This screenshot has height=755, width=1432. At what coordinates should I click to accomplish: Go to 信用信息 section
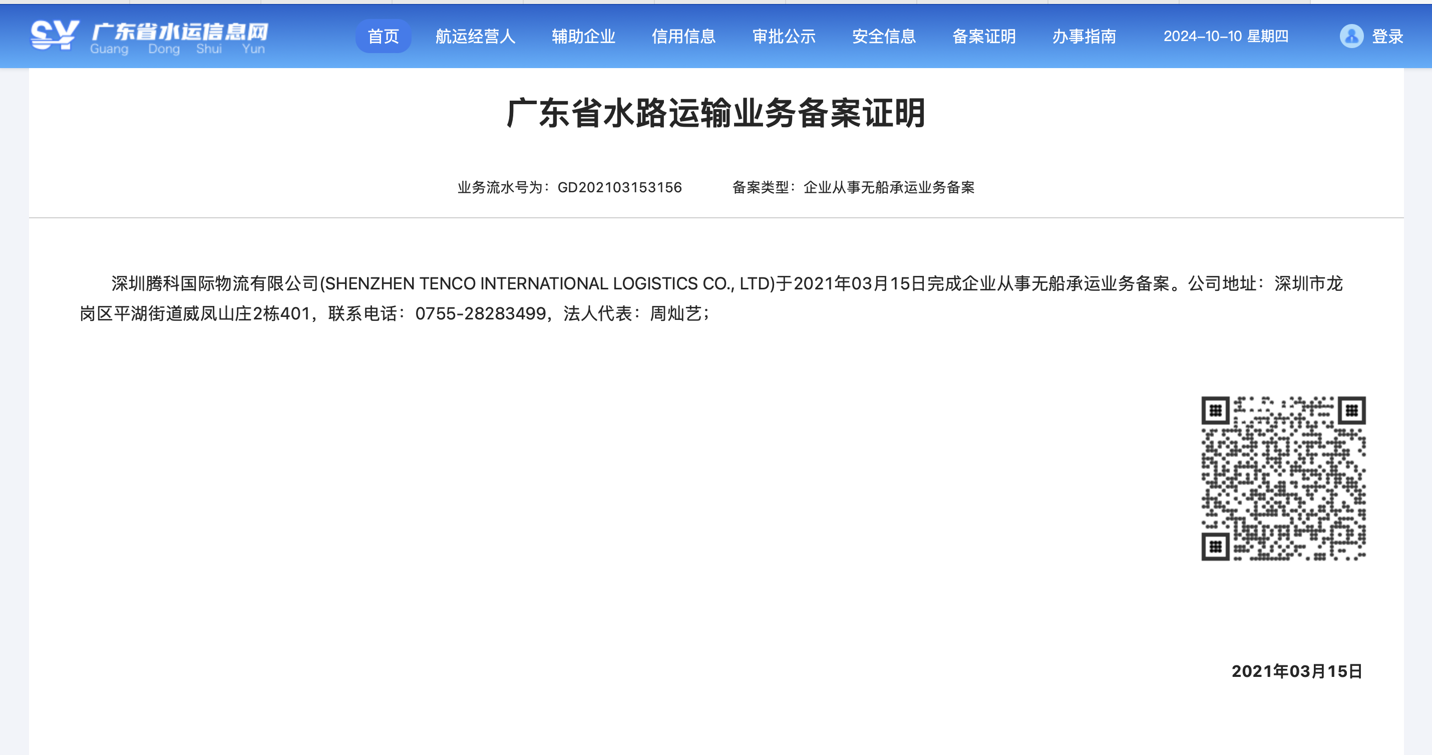click(683, 36)
